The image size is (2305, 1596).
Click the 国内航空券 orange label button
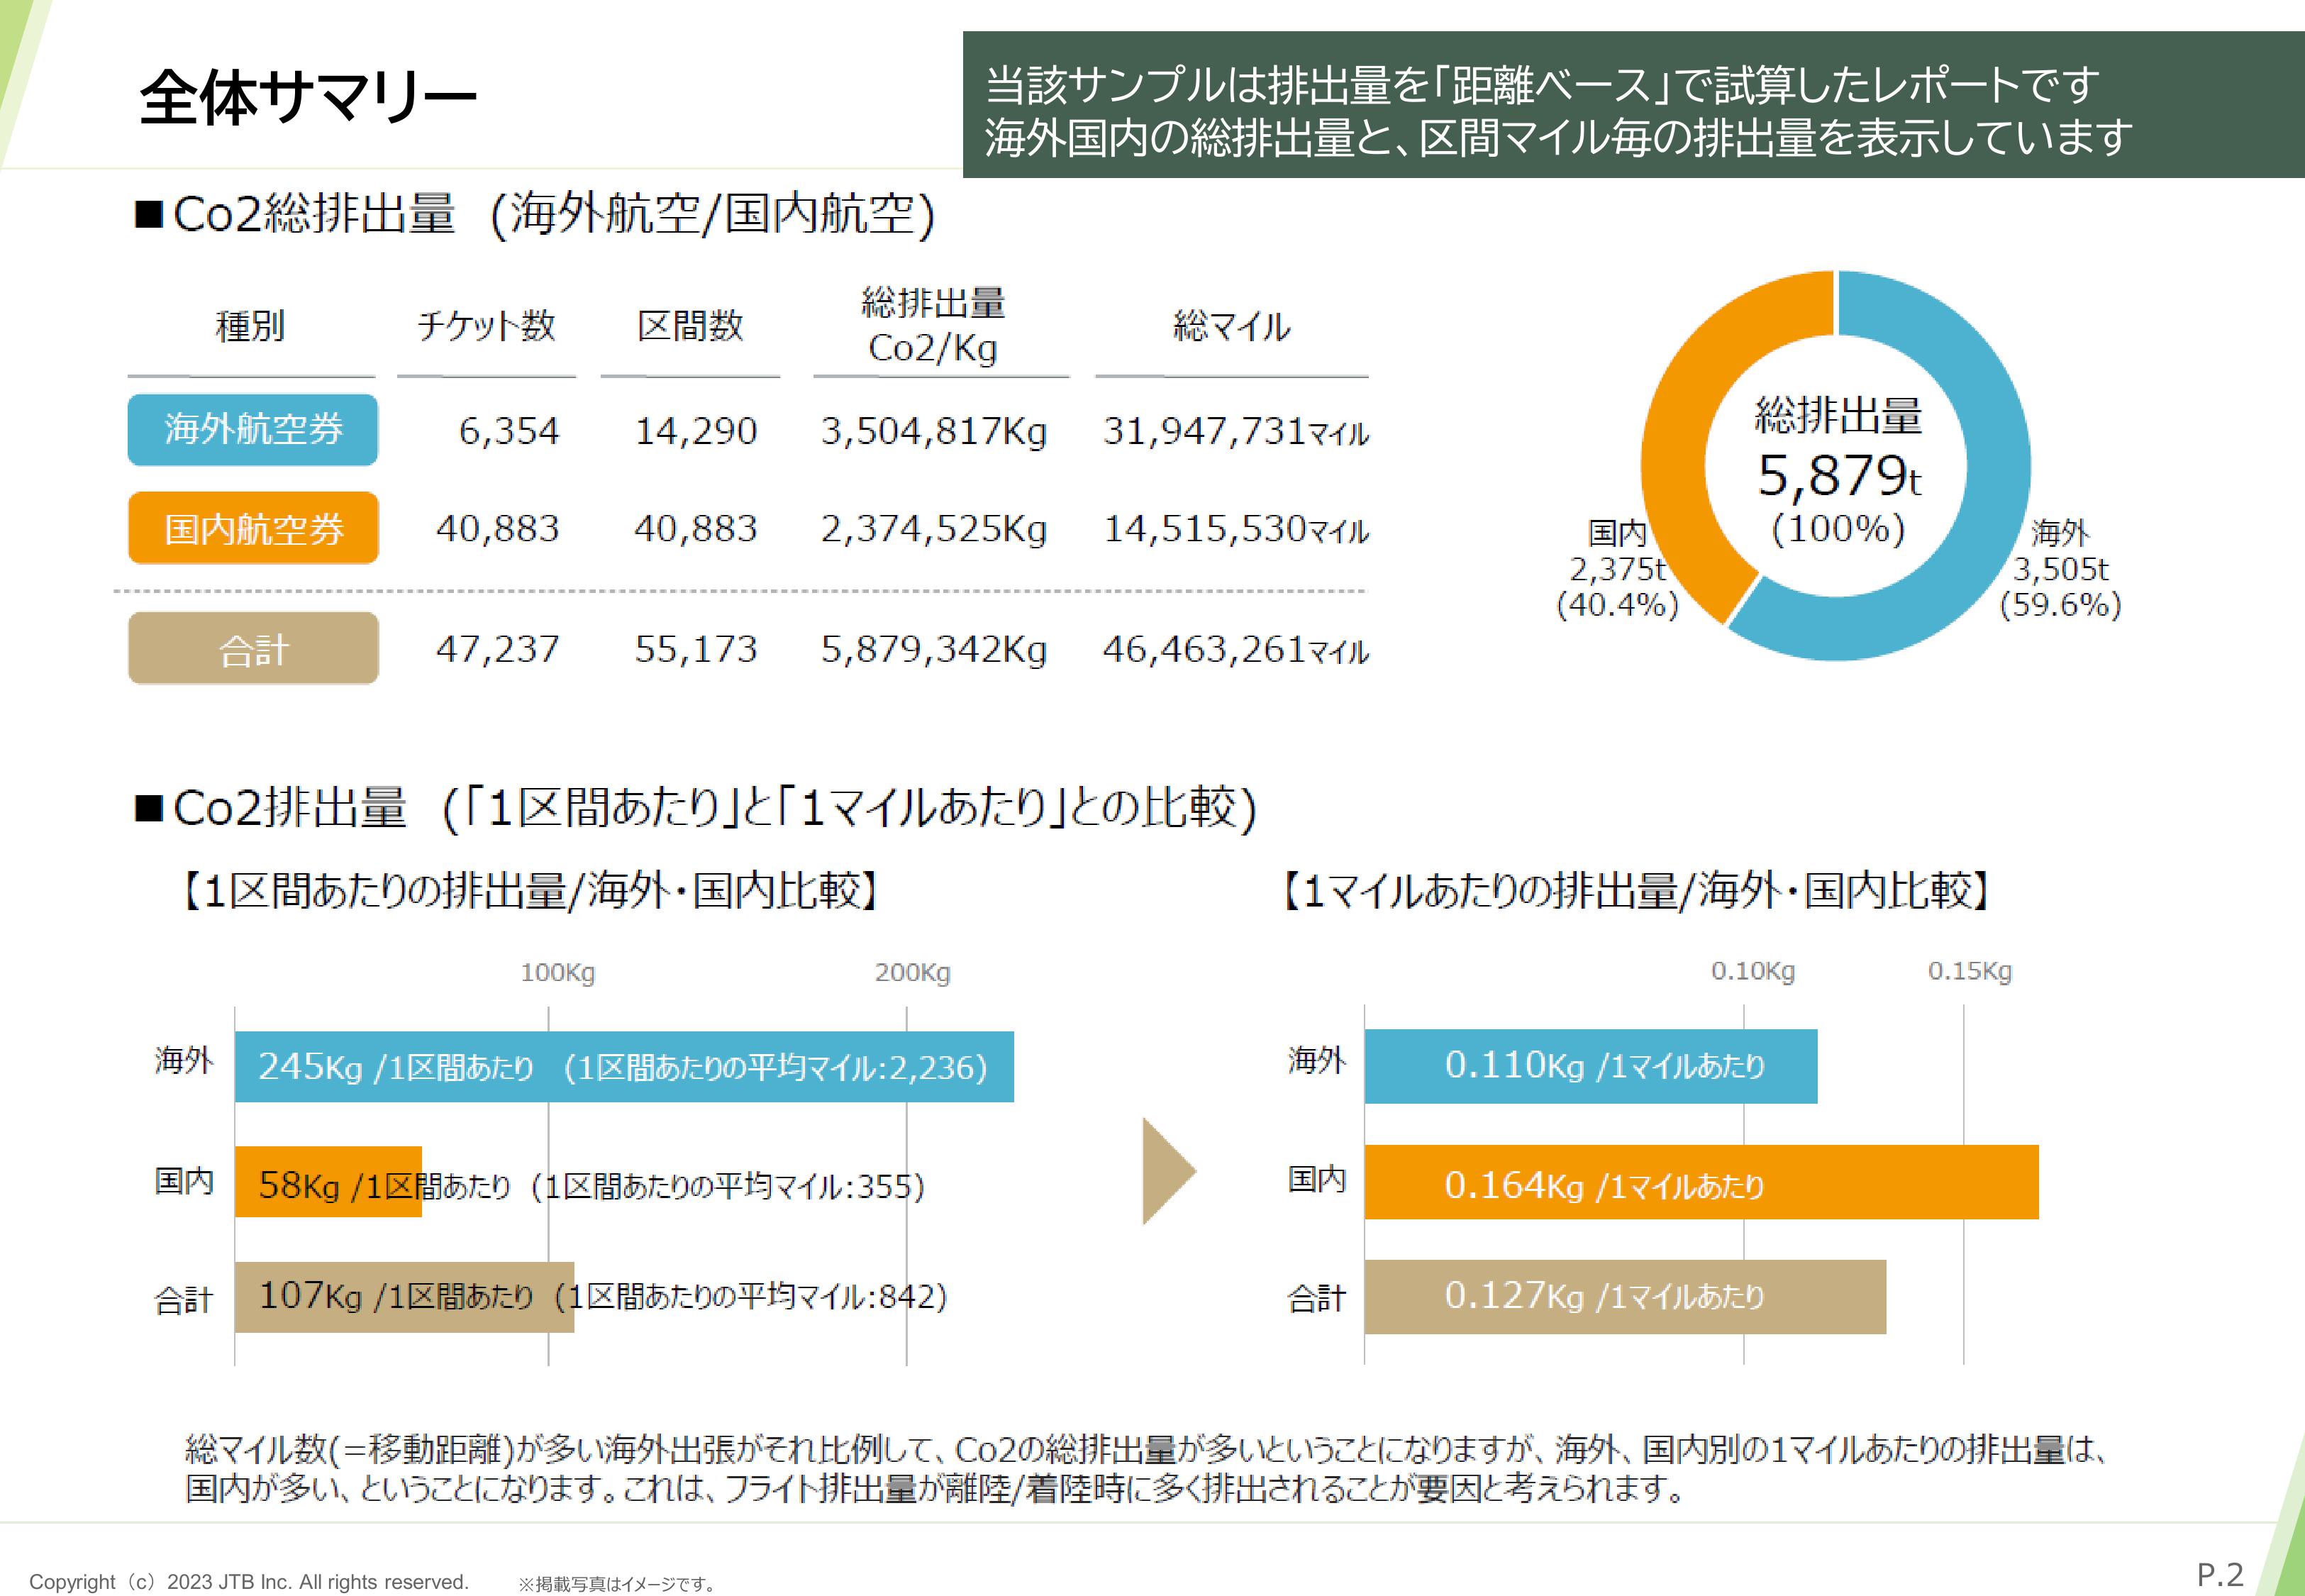(x=253, y=528)
